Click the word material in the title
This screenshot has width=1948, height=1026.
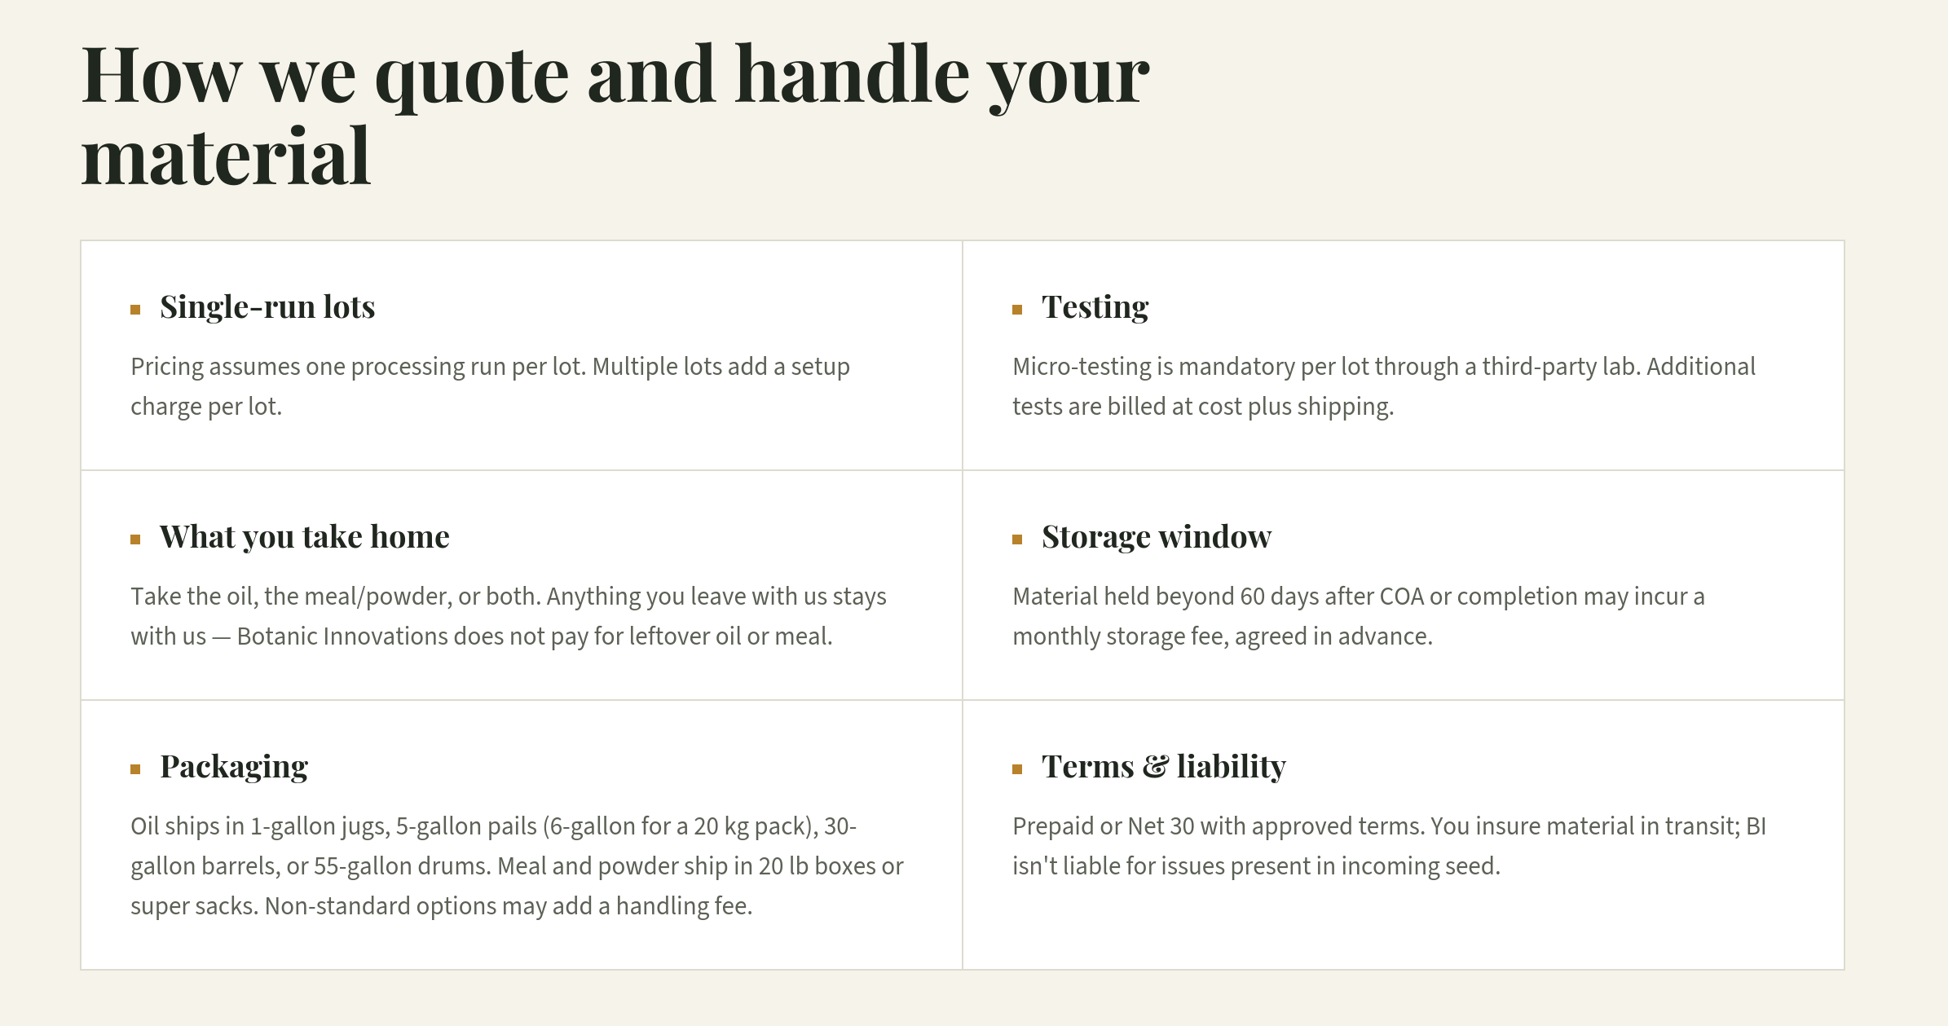coord(226,156)
